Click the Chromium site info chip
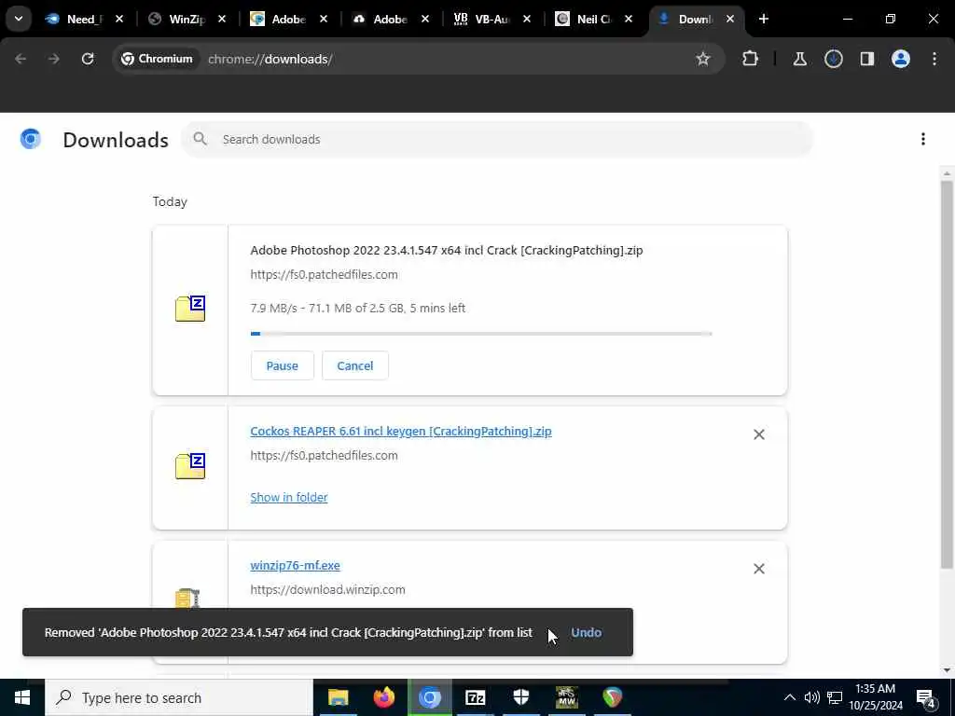The height and width of the screenshot is (716, 955). click(x=157, y=59)
